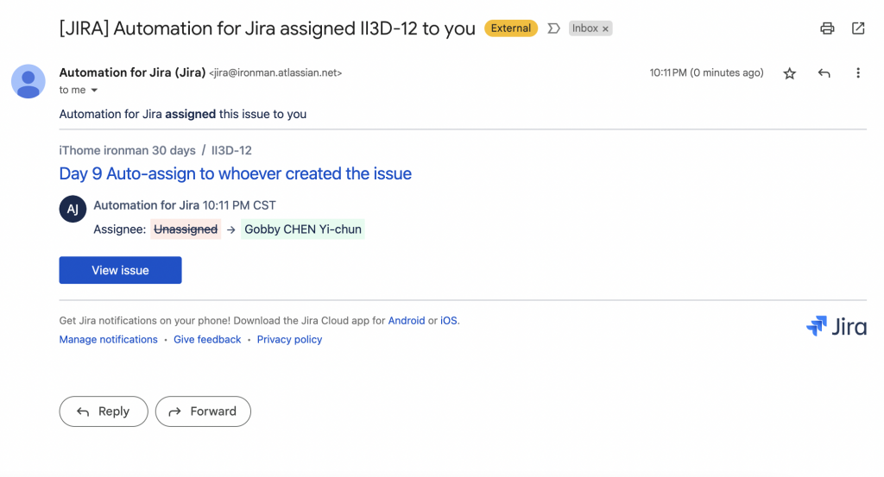Screen dimensions: 884x477
Task: Click the 10:11 PM timestamp in header
Action: point(706,72)
